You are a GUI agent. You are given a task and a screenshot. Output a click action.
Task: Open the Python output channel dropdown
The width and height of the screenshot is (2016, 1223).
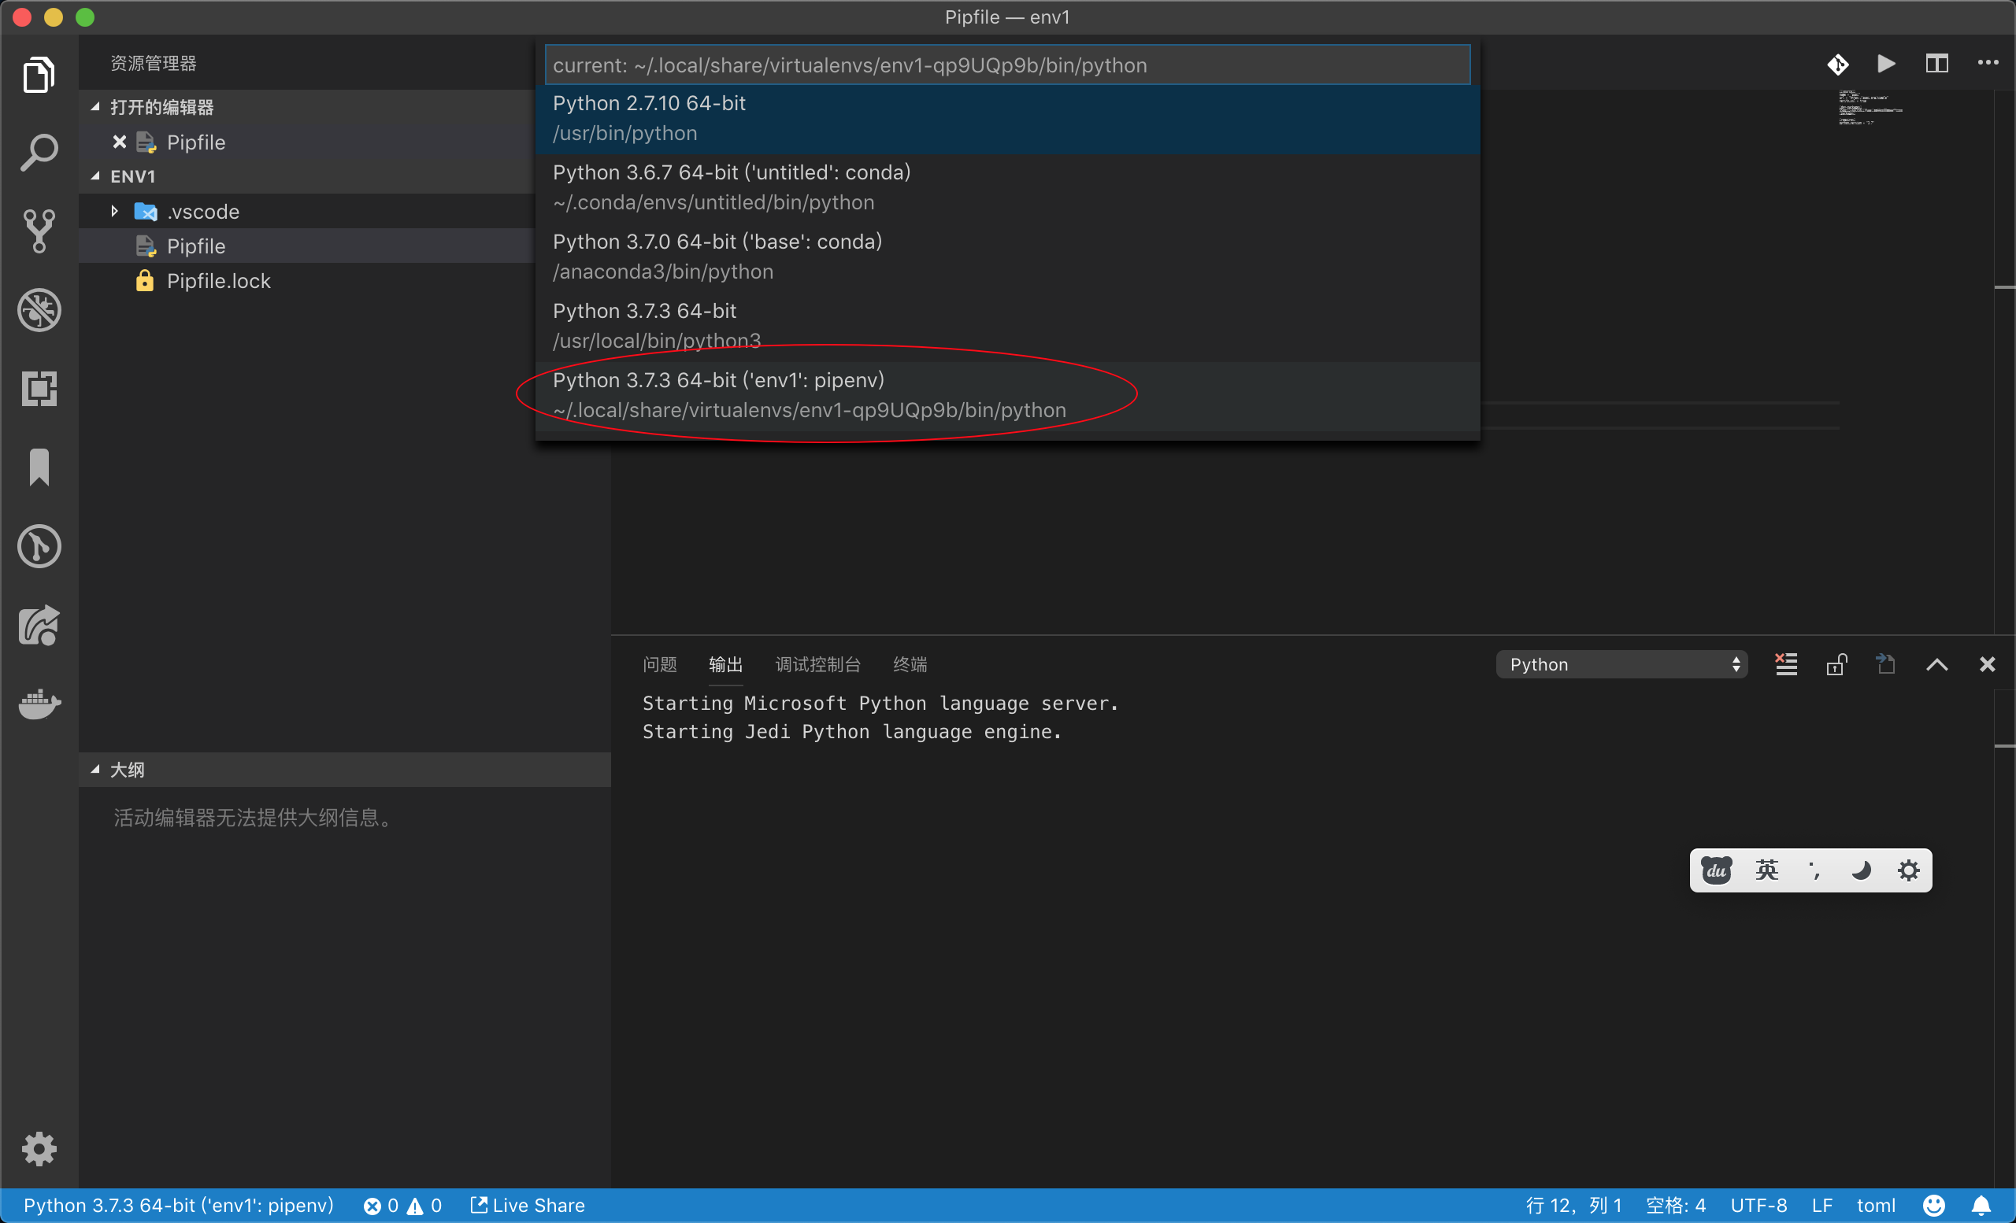point(1621,663)
